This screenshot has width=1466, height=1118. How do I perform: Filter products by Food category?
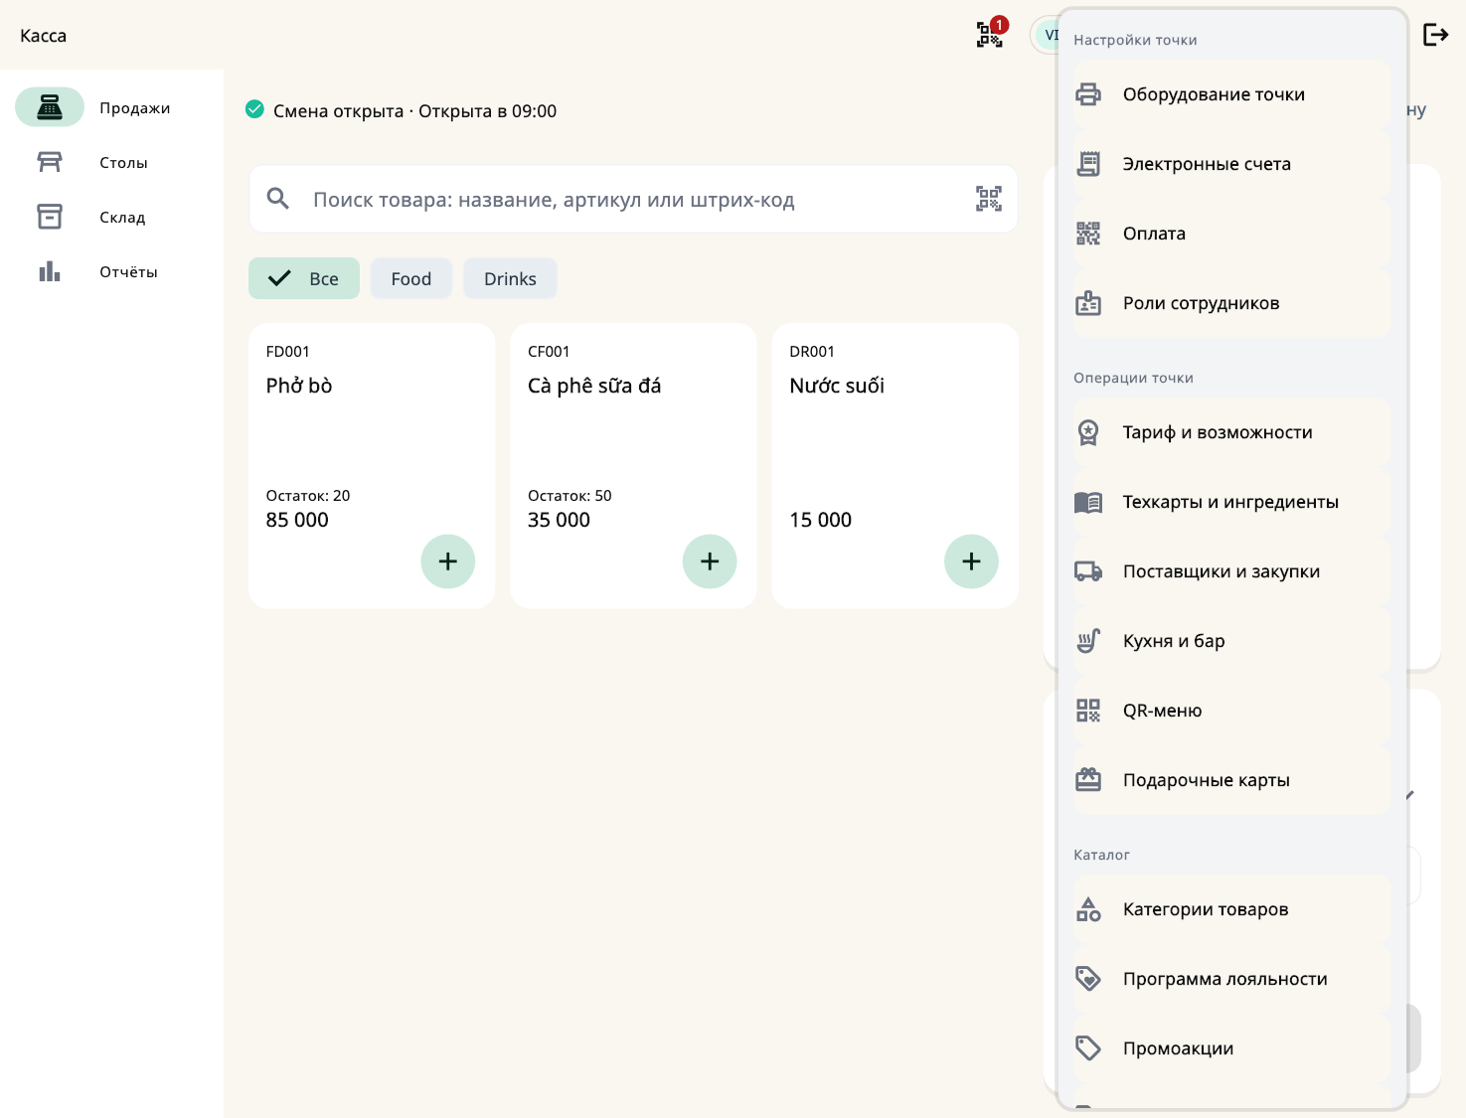pos(411,278)
